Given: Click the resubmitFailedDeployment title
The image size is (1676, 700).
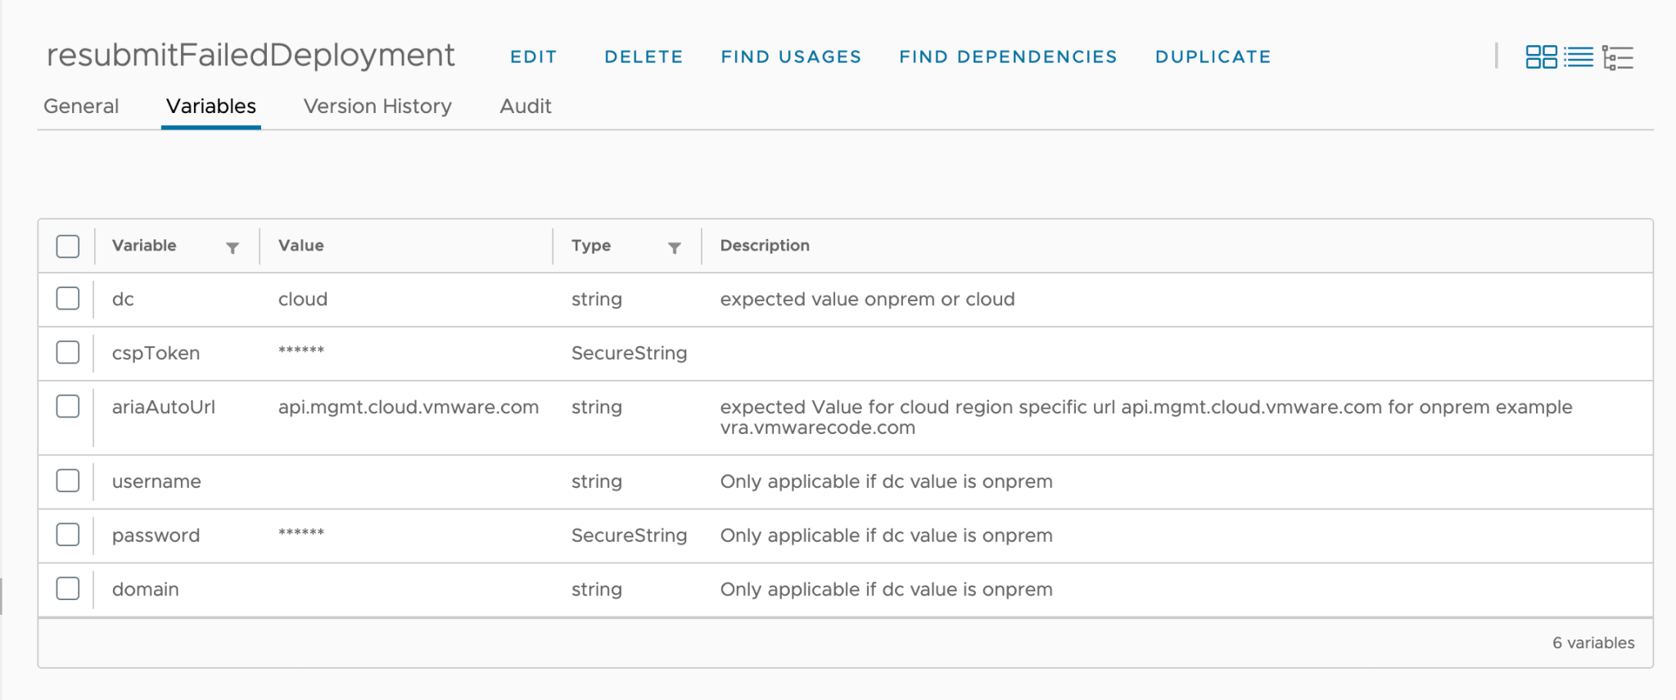Looking at the screenshot, I should [x=251, y=55].
